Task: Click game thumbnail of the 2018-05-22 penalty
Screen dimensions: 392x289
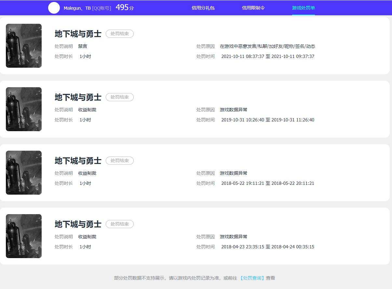Action: [24, 172]
